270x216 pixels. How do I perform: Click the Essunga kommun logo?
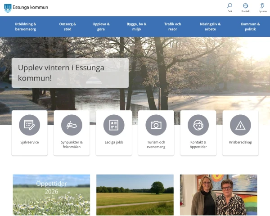tap(26, 8)
